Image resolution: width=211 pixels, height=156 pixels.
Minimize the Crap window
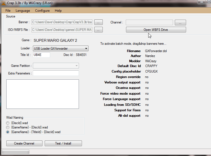pos(201,2)
